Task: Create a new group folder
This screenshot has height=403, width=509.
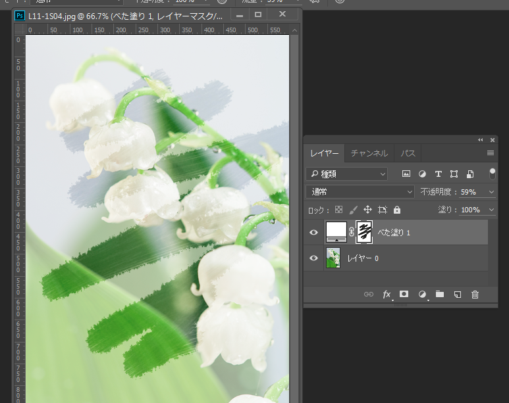Action: coord(440,294)
